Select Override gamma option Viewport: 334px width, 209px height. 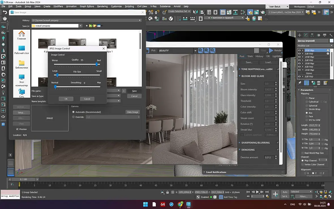73,117
